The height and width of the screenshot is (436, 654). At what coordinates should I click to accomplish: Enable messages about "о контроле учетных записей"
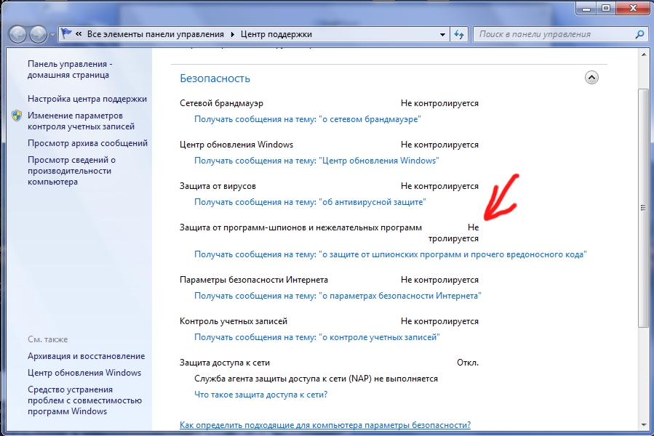(317, 337)
